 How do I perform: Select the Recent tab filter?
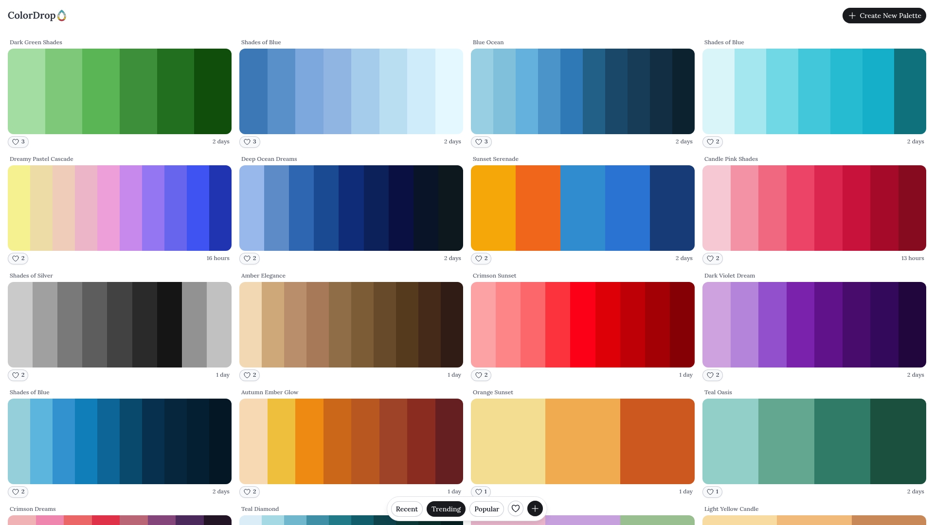(407, 508)
